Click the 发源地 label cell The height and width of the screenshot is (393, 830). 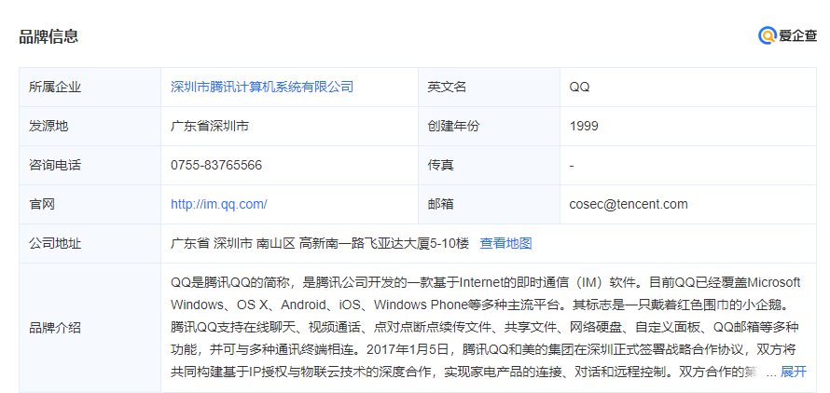(90, 126)
